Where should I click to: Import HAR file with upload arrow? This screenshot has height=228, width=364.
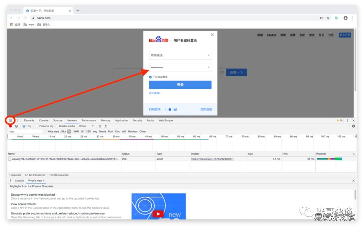(x=100, y=126)
